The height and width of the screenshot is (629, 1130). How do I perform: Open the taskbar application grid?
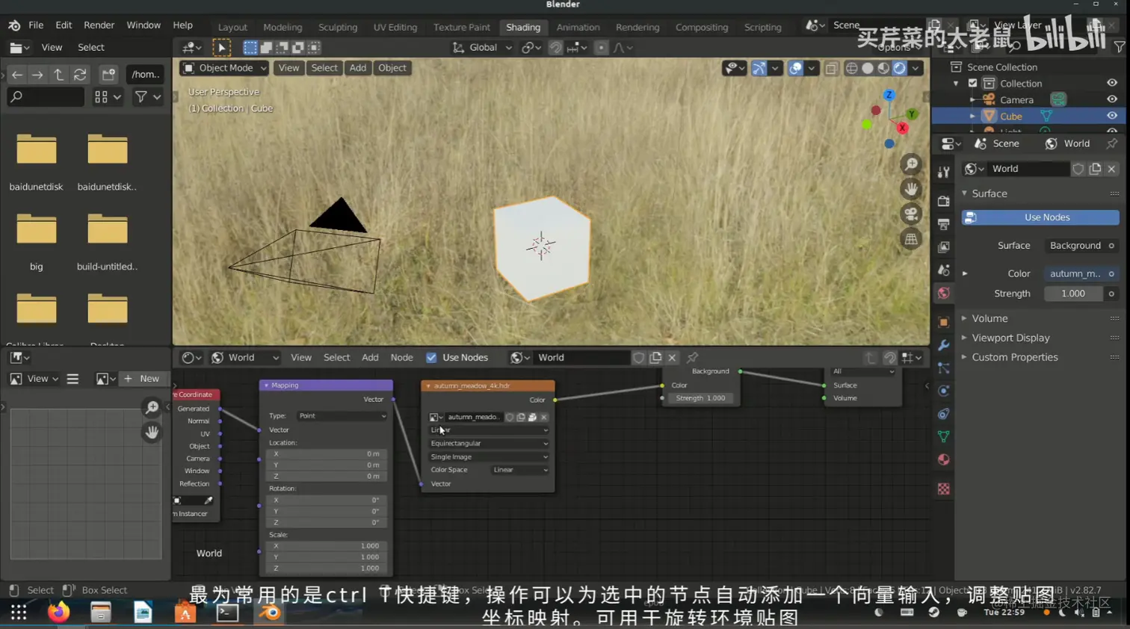click(19, 613)
